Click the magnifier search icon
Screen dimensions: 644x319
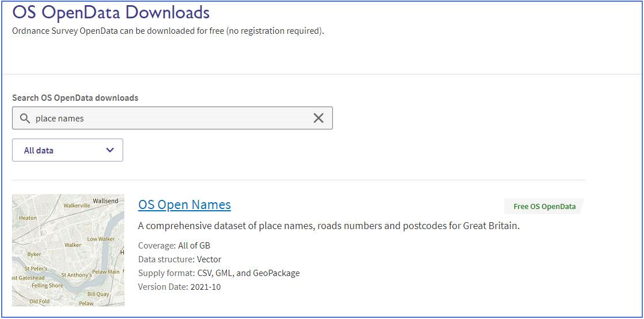click(25, 118)
